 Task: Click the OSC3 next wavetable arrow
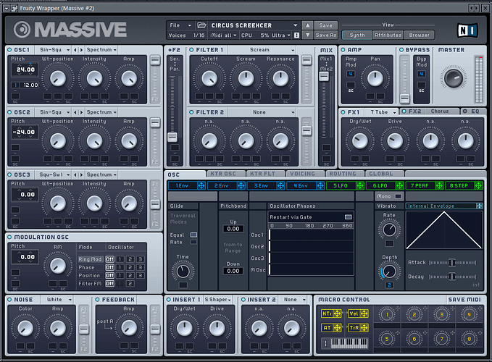[x=82, y=174]
